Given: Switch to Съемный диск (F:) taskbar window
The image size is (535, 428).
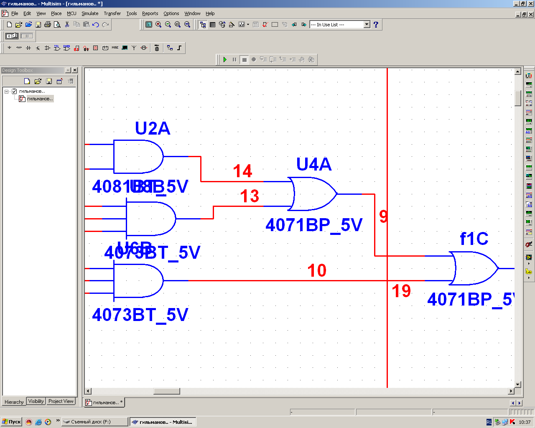Looking at the screenshot, I should click(x=94, y=422).
